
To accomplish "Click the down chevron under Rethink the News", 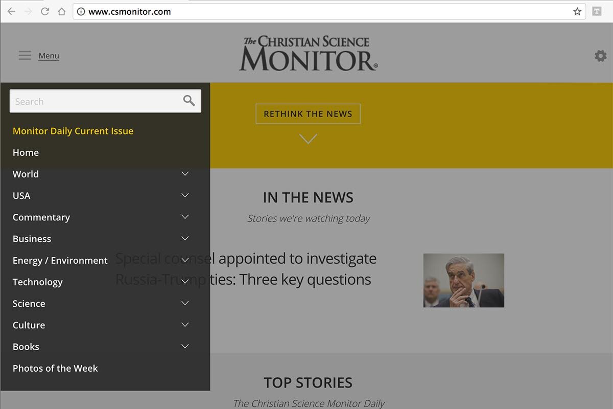I will 308,139.
